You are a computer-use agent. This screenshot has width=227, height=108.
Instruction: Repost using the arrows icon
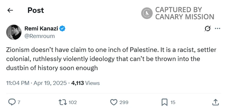63,102
